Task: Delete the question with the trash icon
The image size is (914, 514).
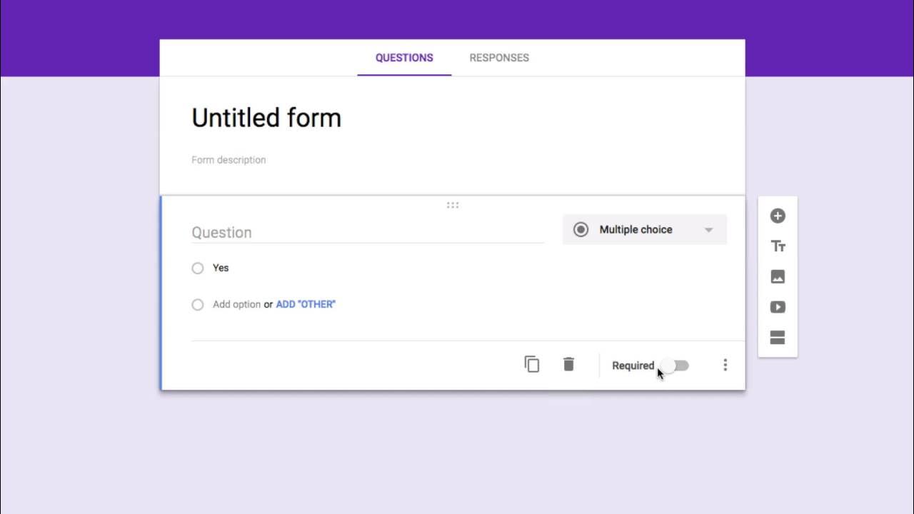Action: tap(568, 365)
